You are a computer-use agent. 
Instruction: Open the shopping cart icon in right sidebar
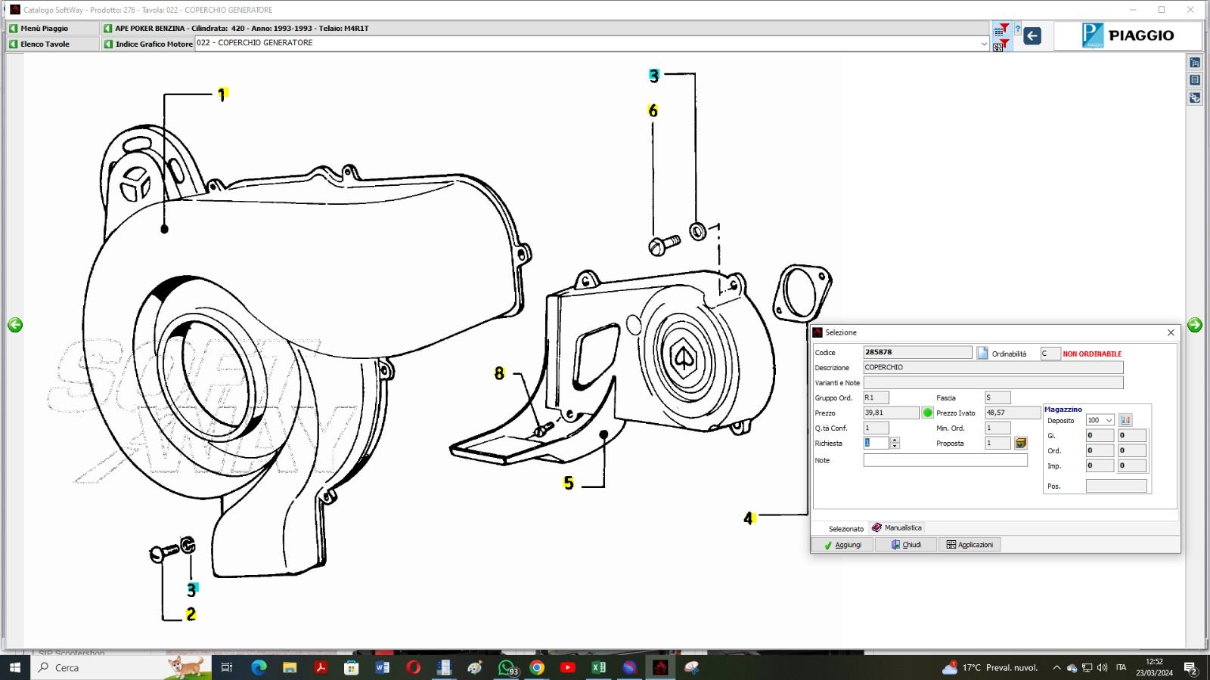[1195, 63]
